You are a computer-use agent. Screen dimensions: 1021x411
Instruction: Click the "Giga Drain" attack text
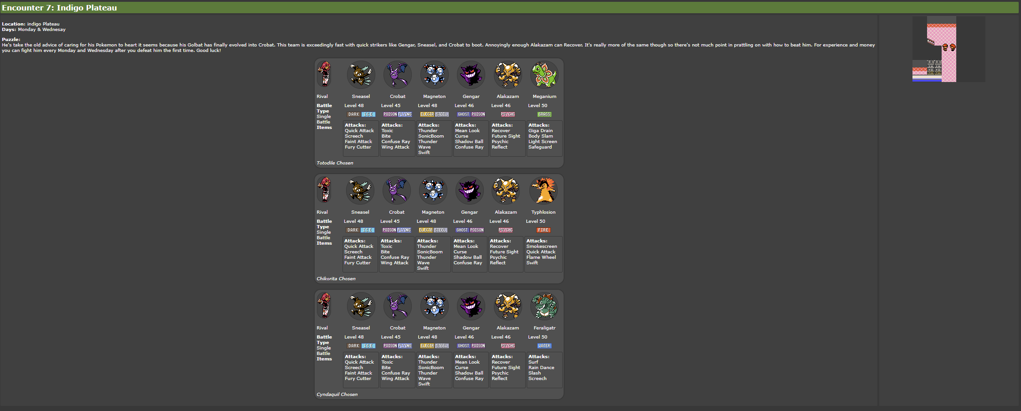[x=540, y=131]
